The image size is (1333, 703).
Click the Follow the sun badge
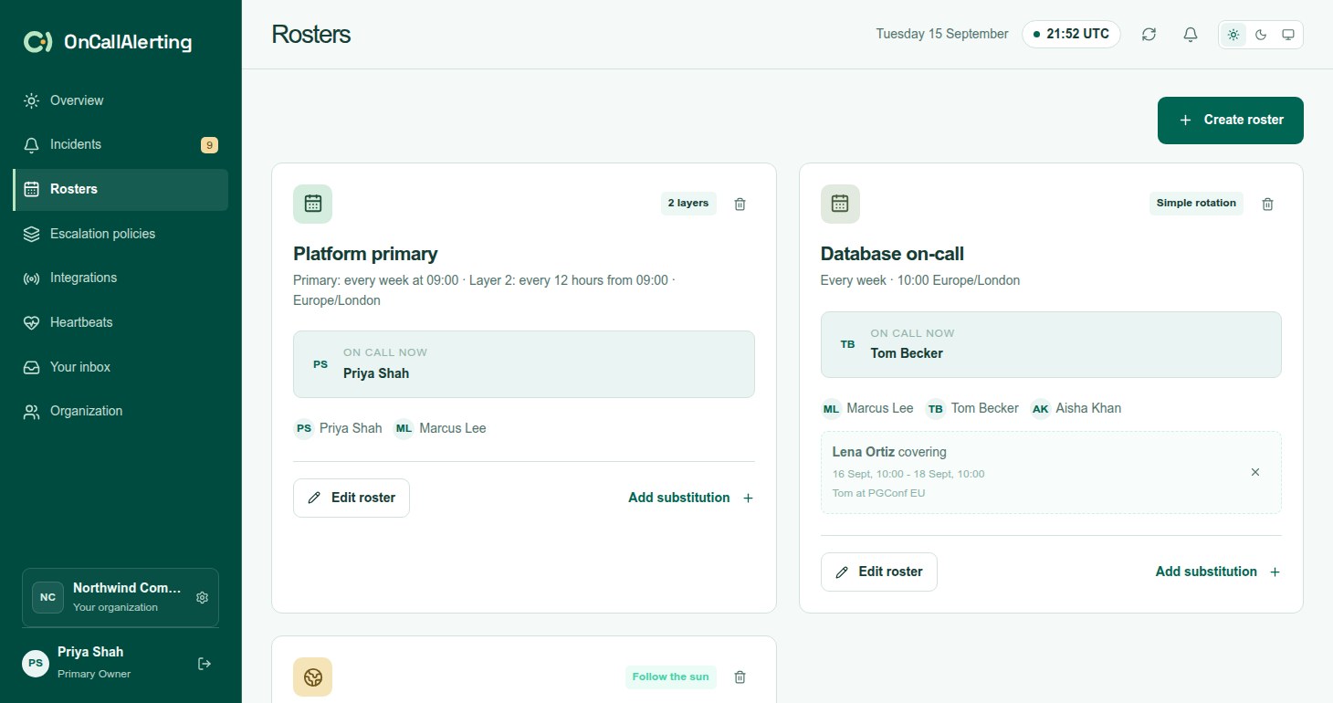671,677
